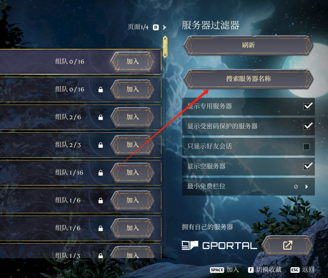Enable the 只显示好友会话 checkbox

pos(307,147)
